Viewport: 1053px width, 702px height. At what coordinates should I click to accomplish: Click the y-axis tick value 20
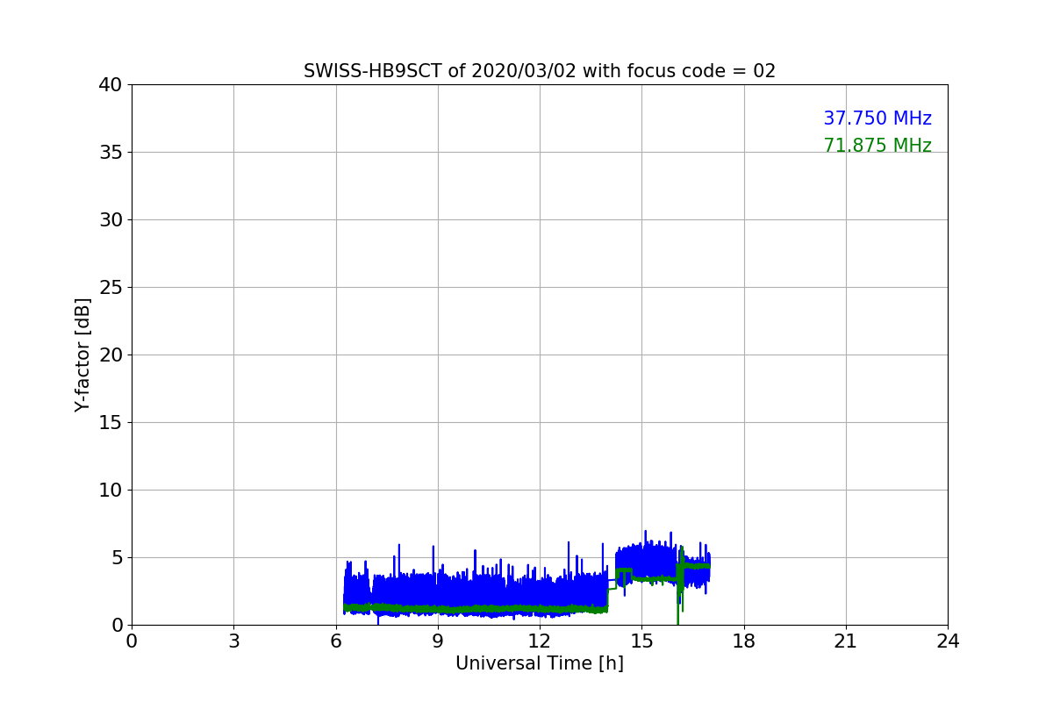(x=111, y=355)
